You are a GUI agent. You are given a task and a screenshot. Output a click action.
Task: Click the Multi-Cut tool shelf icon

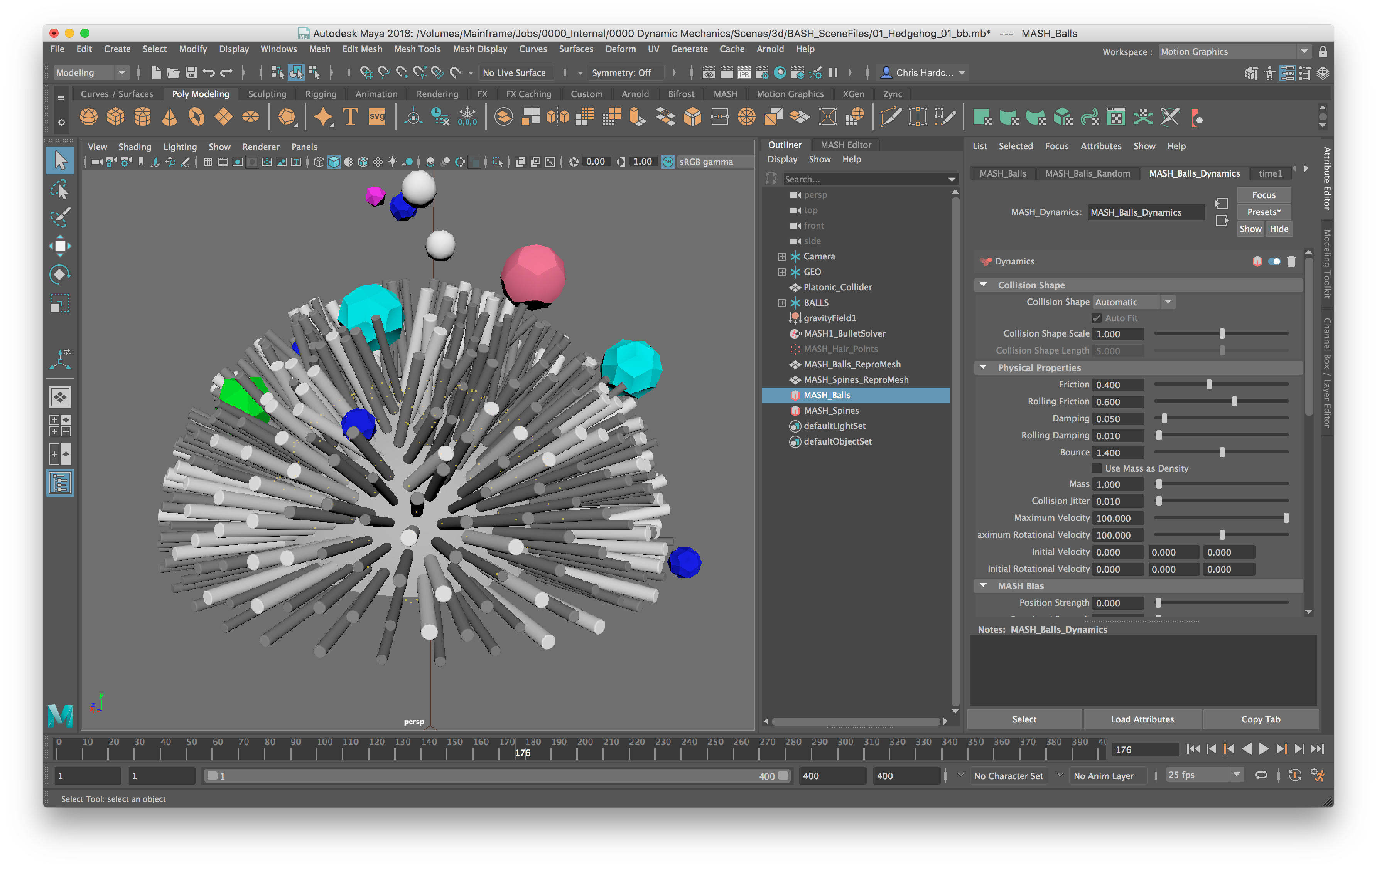click(x=891, y=117)
